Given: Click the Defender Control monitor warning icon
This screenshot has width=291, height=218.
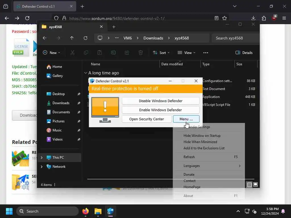Looking at the screenshot, I should [x=105, y=110].
